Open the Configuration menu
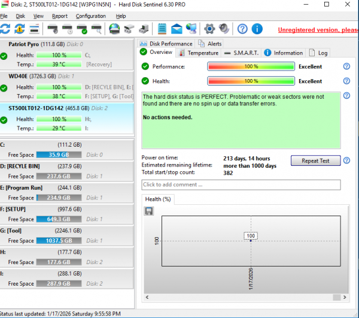 91,16
